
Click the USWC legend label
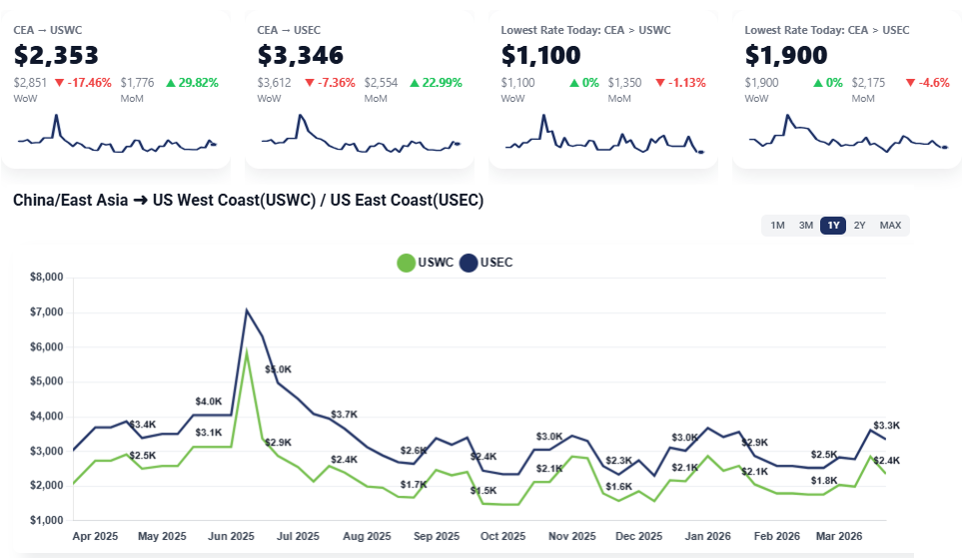[x=436, y=263]
